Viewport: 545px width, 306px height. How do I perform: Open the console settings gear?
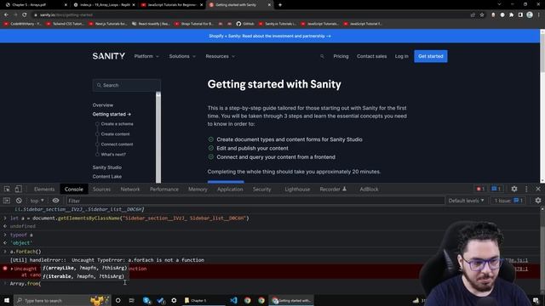538,201
